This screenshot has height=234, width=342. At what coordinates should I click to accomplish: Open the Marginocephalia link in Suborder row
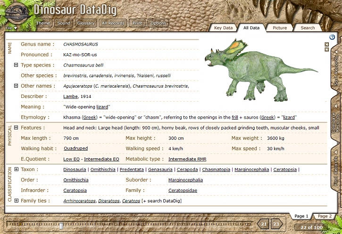pos(185,180)
